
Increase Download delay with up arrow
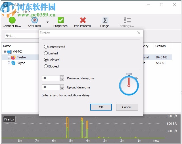[x=62, y=77]
